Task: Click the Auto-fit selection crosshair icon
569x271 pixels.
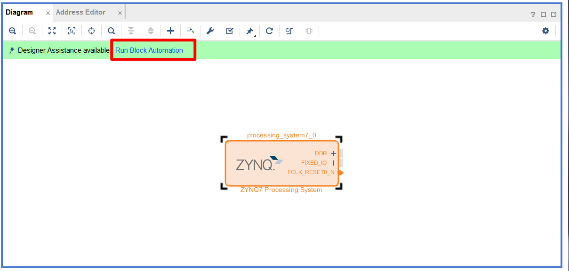Action: point(92,31)
